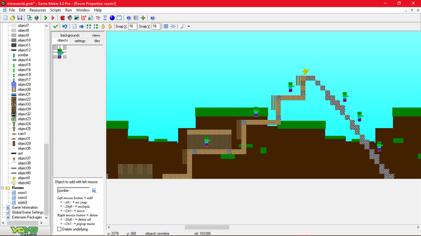Screen dimensions: 421x236
Task: Open game information toolbar icon
Action: (129, 18)
